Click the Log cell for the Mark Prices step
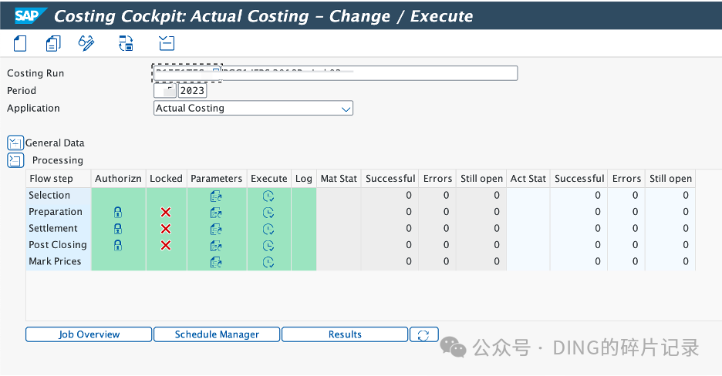722x376 pixels. (304, 261)
